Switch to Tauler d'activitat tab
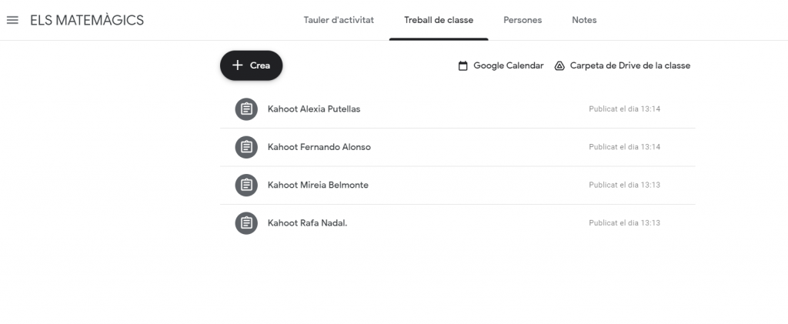The width and height of the screenshot is (788, 324). (339, 20)
